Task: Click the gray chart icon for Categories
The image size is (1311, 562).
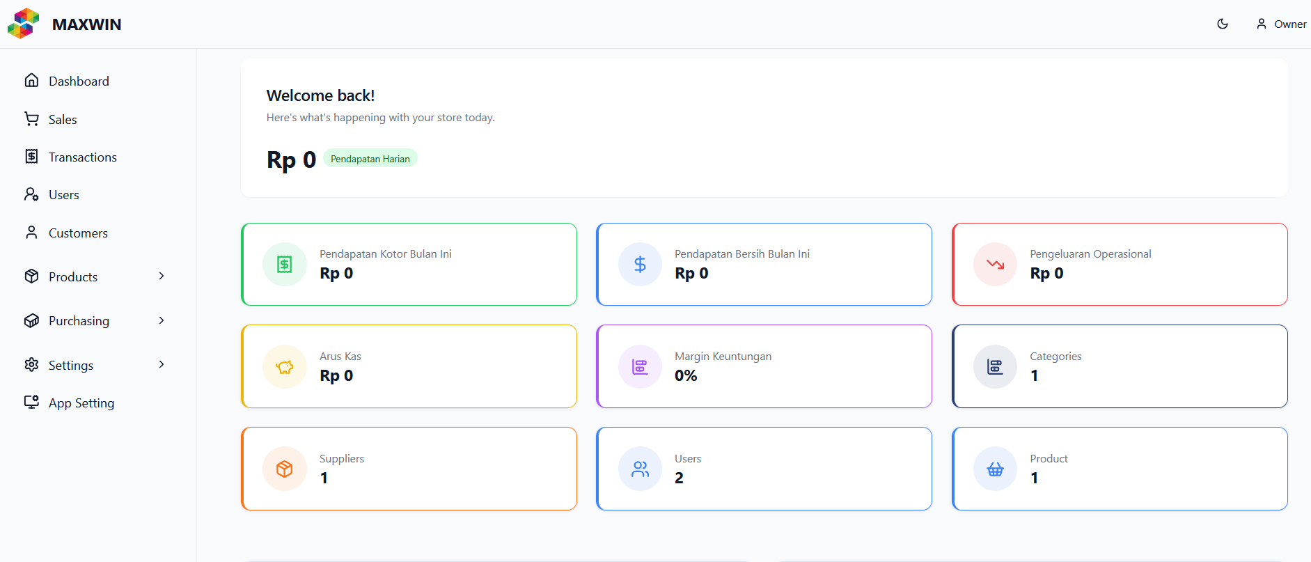Action: click(995, 367)
